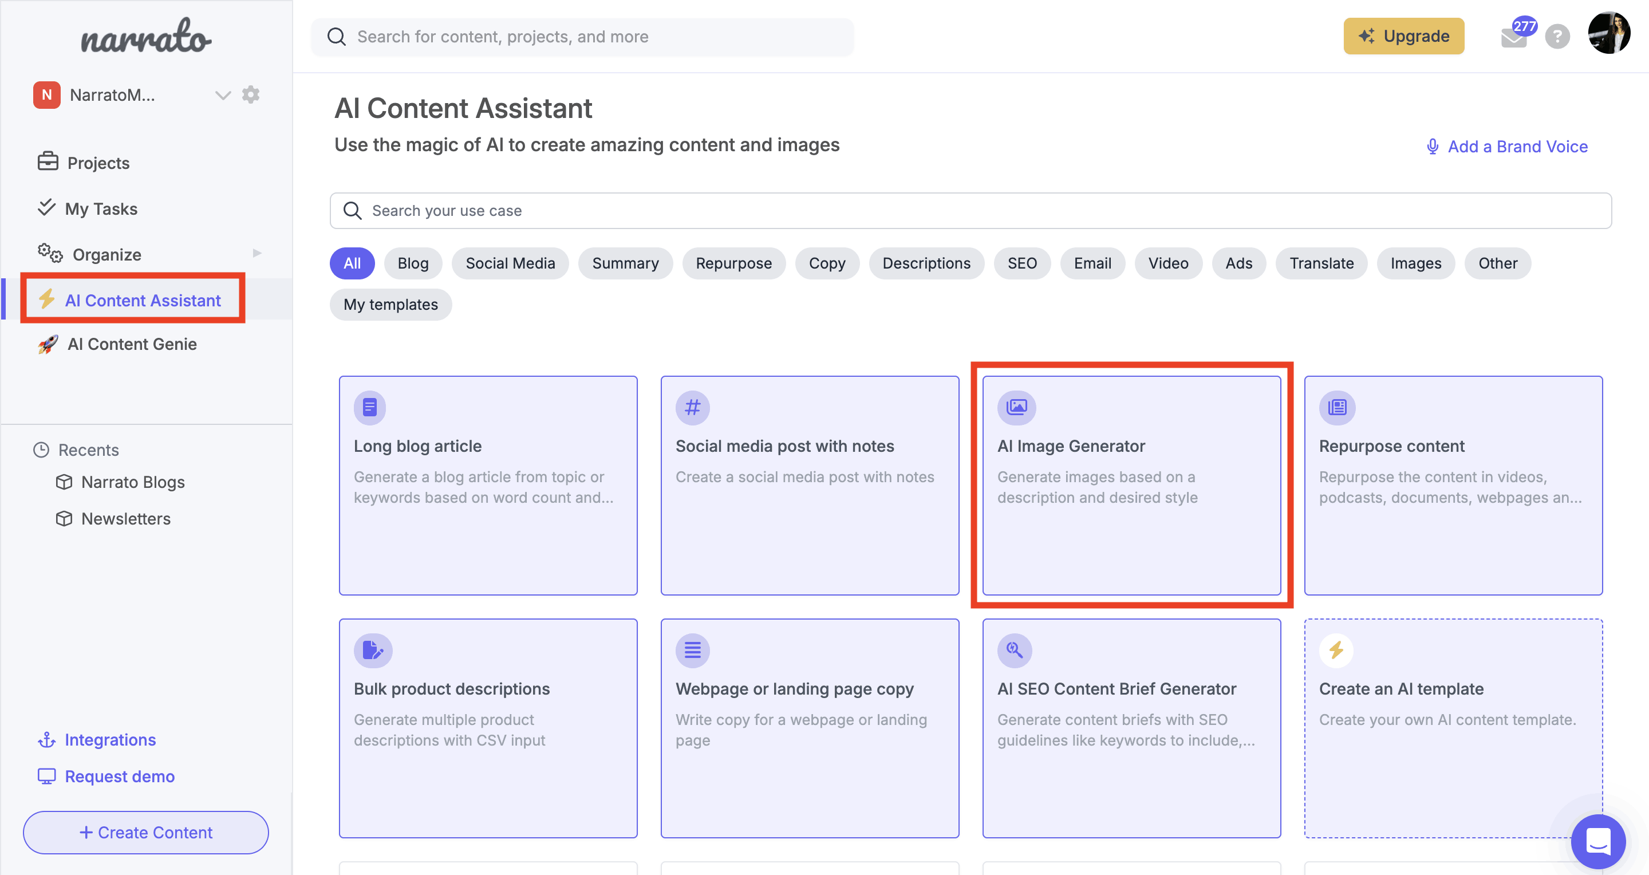Click the Request demo monitor icon
This screenshot has width=1649, height=875.
pyautogui.click(x=46, y=777)
